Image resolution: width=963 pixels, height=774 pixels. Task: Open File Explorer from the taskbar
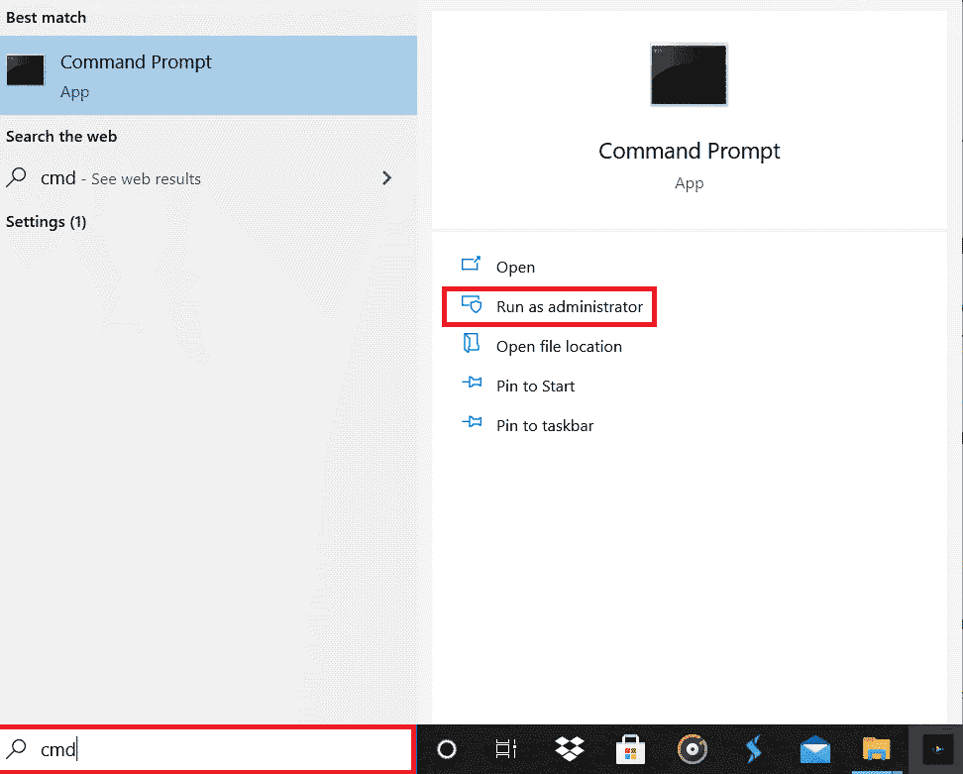point(877,749)
